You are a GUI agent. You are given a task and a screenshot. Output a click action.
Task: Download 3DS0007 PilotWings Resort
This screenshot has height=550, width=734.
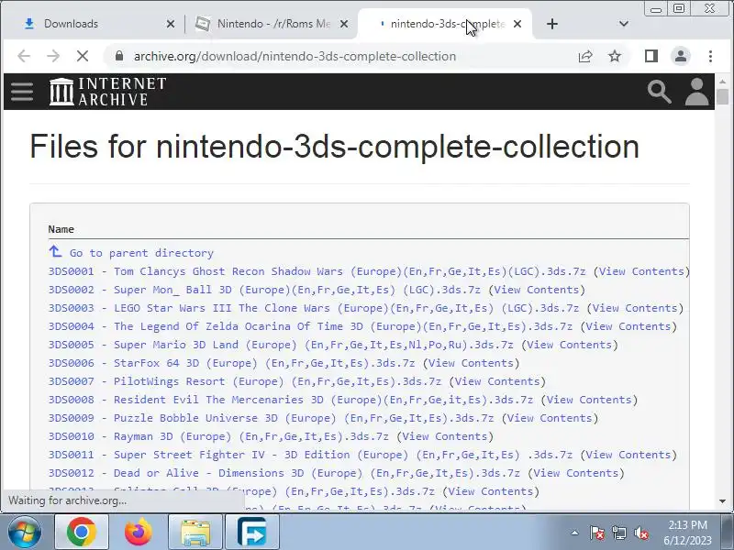245,381
